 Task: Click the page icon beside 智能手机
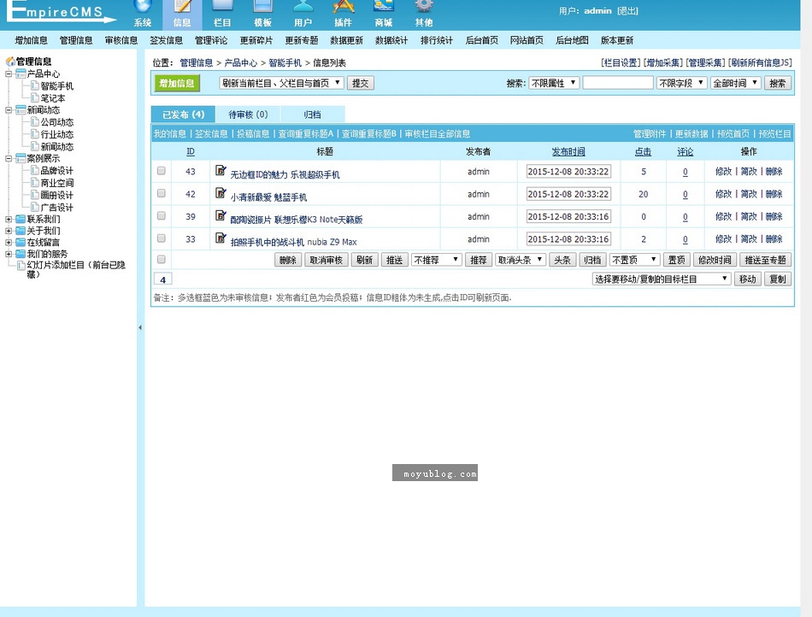coord(35,86)
